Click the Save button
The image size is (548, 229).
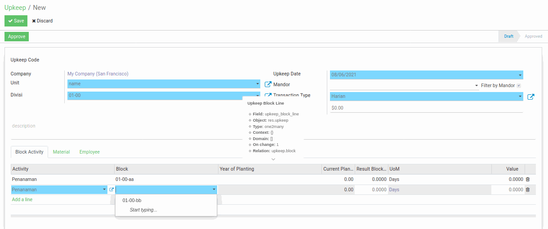(x=16, y=21)
